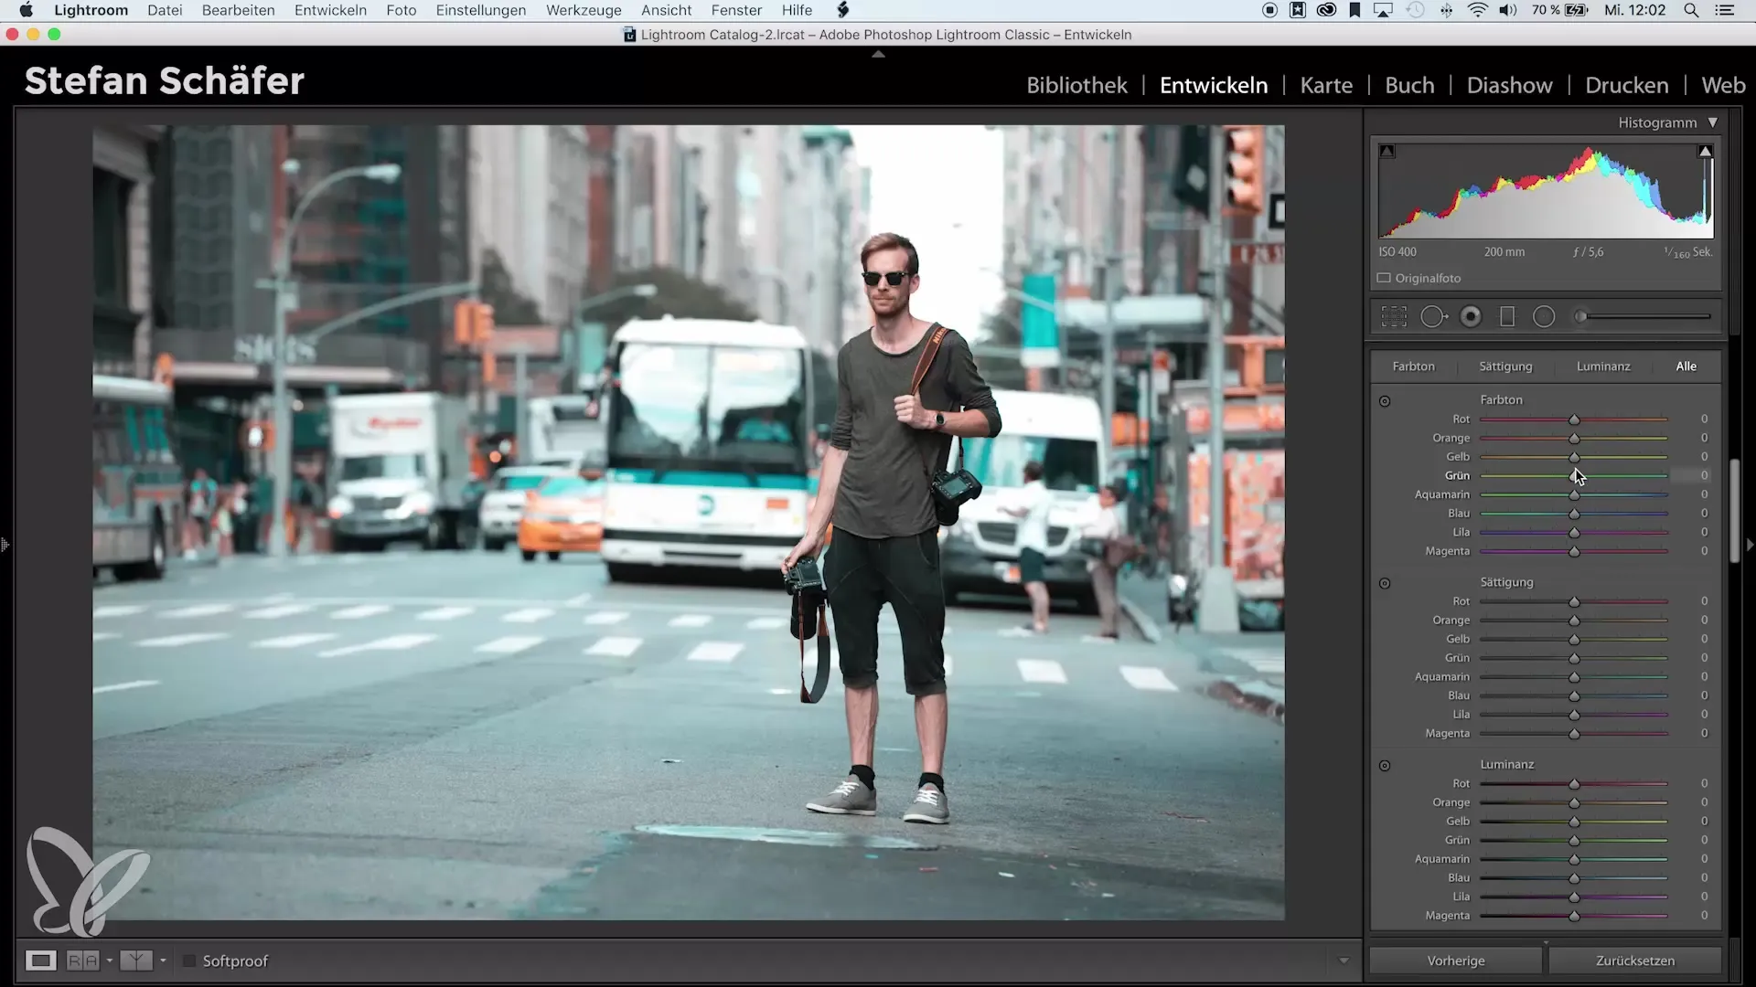Open the Apple menu
This screenshot has height=987, width=1756.
(27, 10)
